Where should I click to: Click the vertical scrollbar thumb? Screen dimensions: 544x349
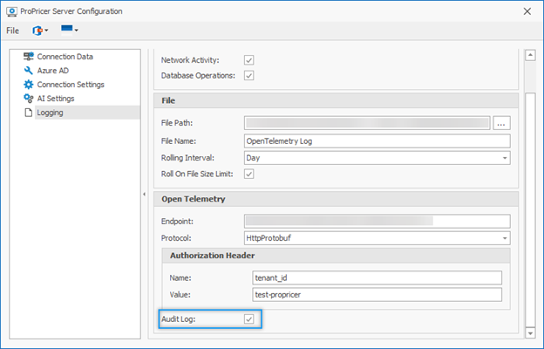point(530,209)
